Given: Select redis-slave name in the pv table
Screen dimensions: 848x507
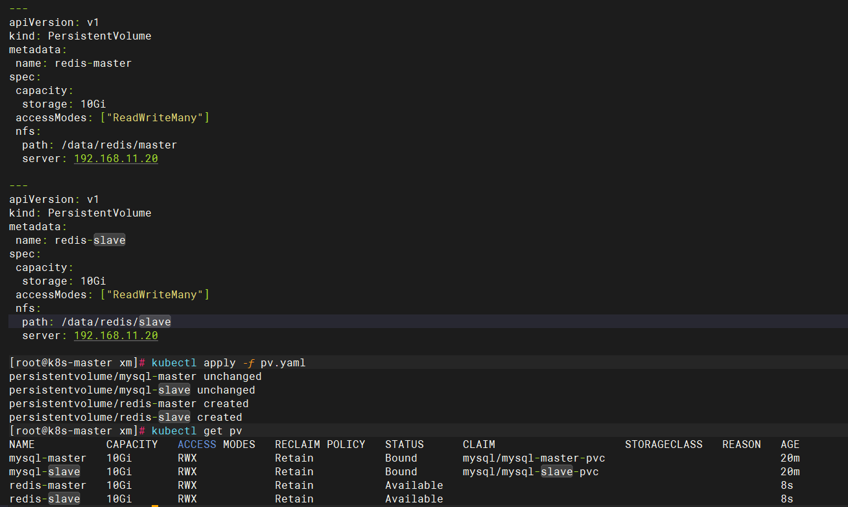Looking at the screenshot, I should [45, 499].
